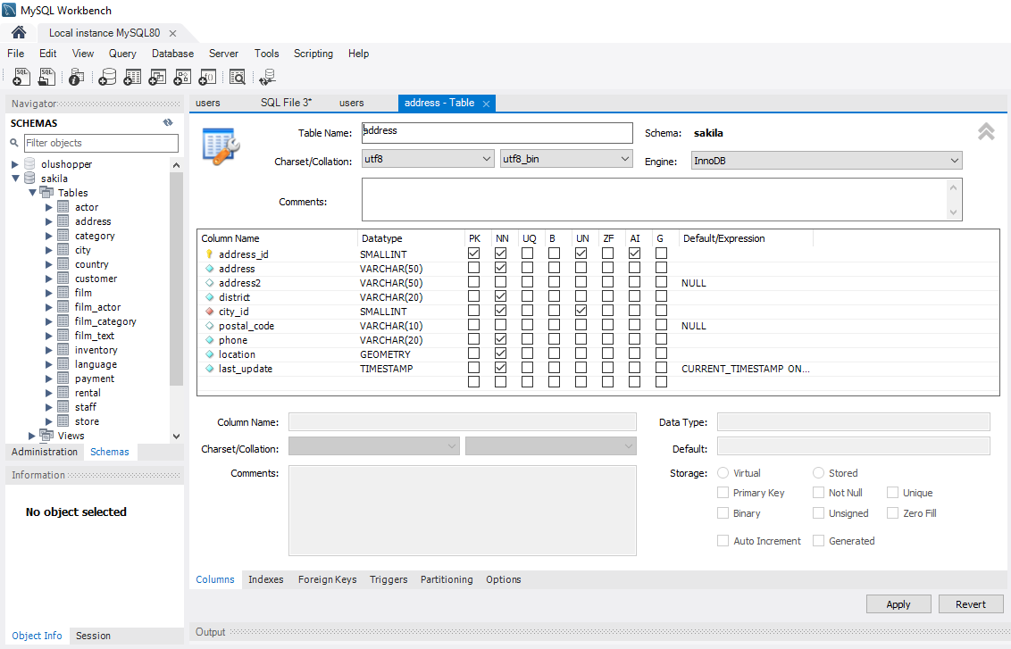The width and height of the screenshot is (1011, 649).
Task: Expand the olushopper schema node
Action: pos(15,164)
